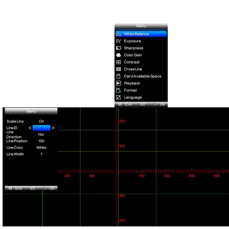
Task: Change the Line Width value
Action: coord(42,154)
